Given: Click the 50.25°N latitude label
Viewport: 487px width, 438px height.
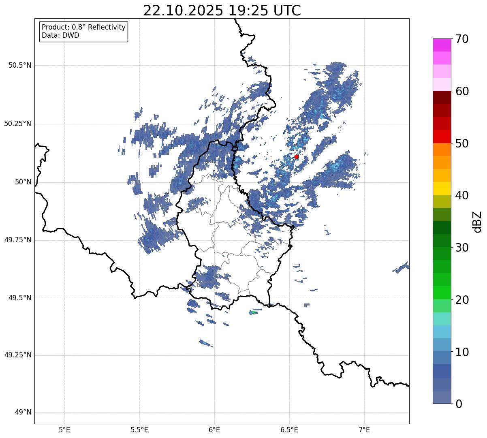Looking at the screenshot, I should 17,124.
